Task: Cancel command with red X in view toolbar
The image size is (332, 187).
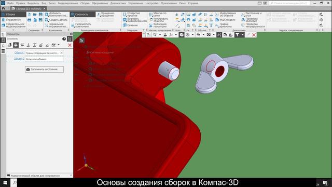Action: click(x=254, y=35)
